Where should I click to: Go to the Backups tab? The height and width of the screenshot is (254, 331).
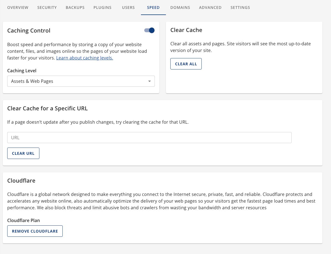[75, 8]
